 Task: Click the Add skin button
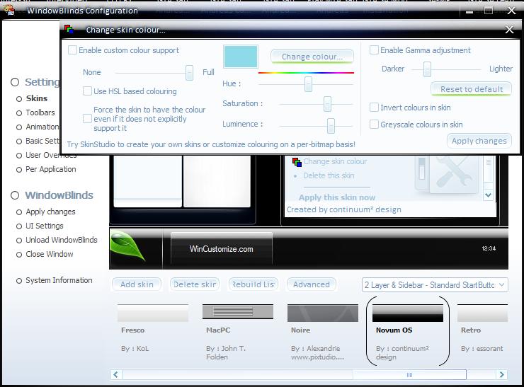tap(137, 284)
